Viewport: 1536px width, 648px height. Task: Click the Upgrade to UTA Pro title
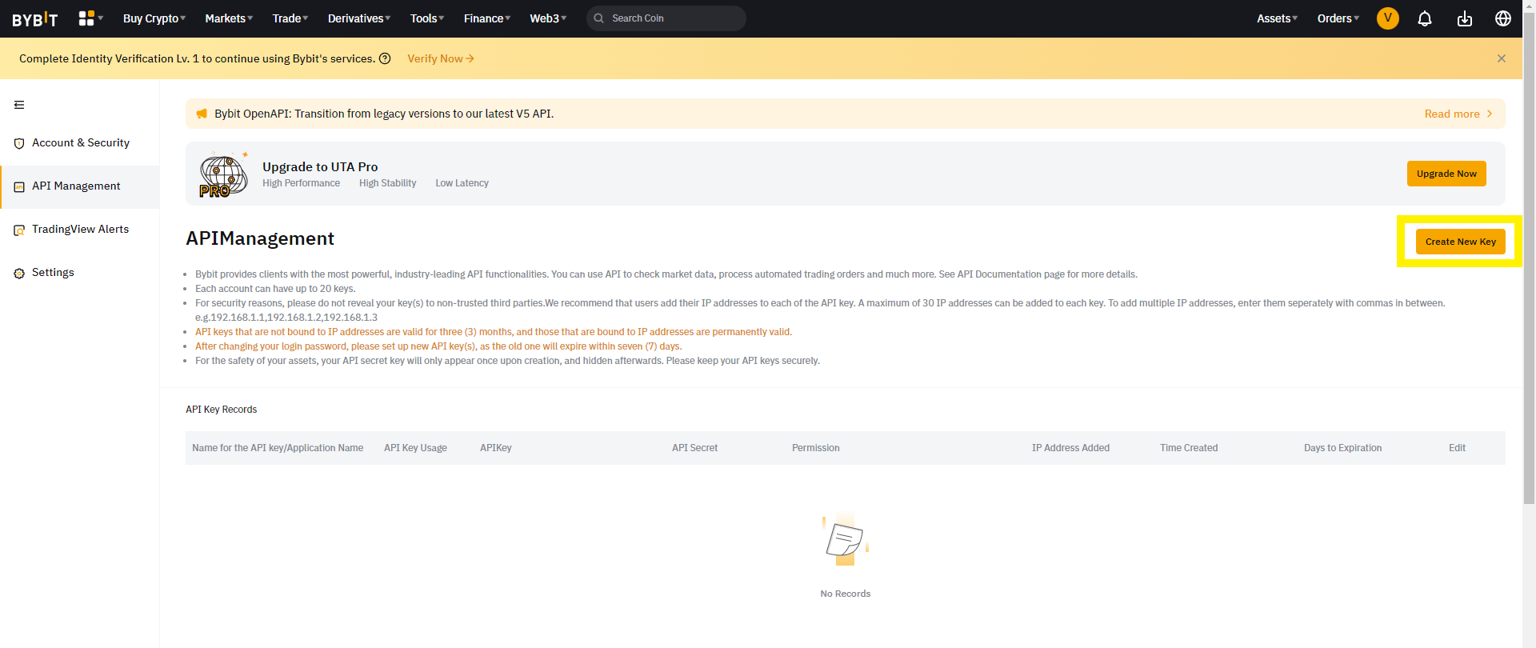(x=320, y=166)
